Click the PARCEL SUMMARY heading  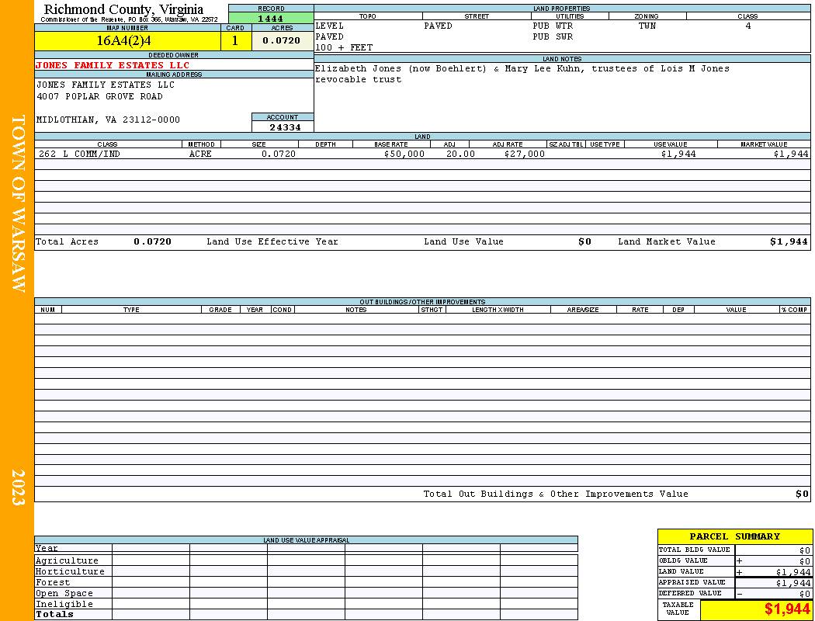pos(734,536)
